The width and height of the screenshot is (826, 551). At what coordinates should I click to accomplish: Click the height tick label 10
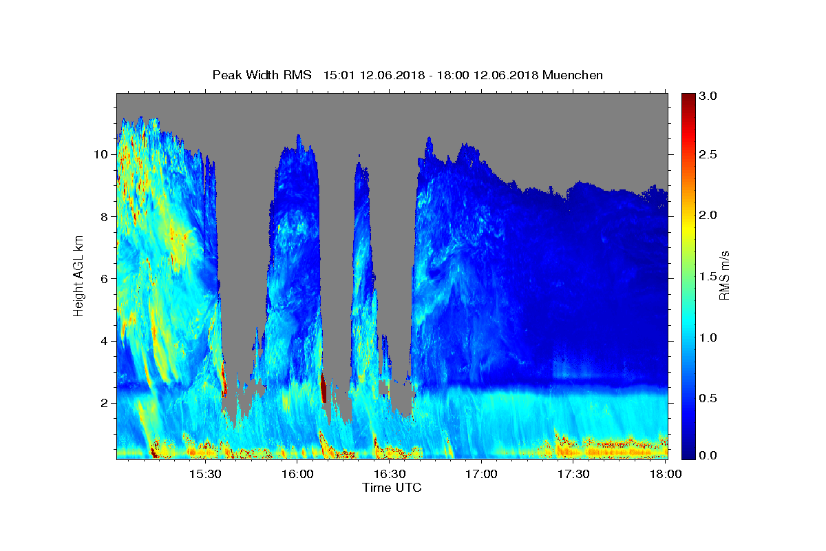(101, 154)
